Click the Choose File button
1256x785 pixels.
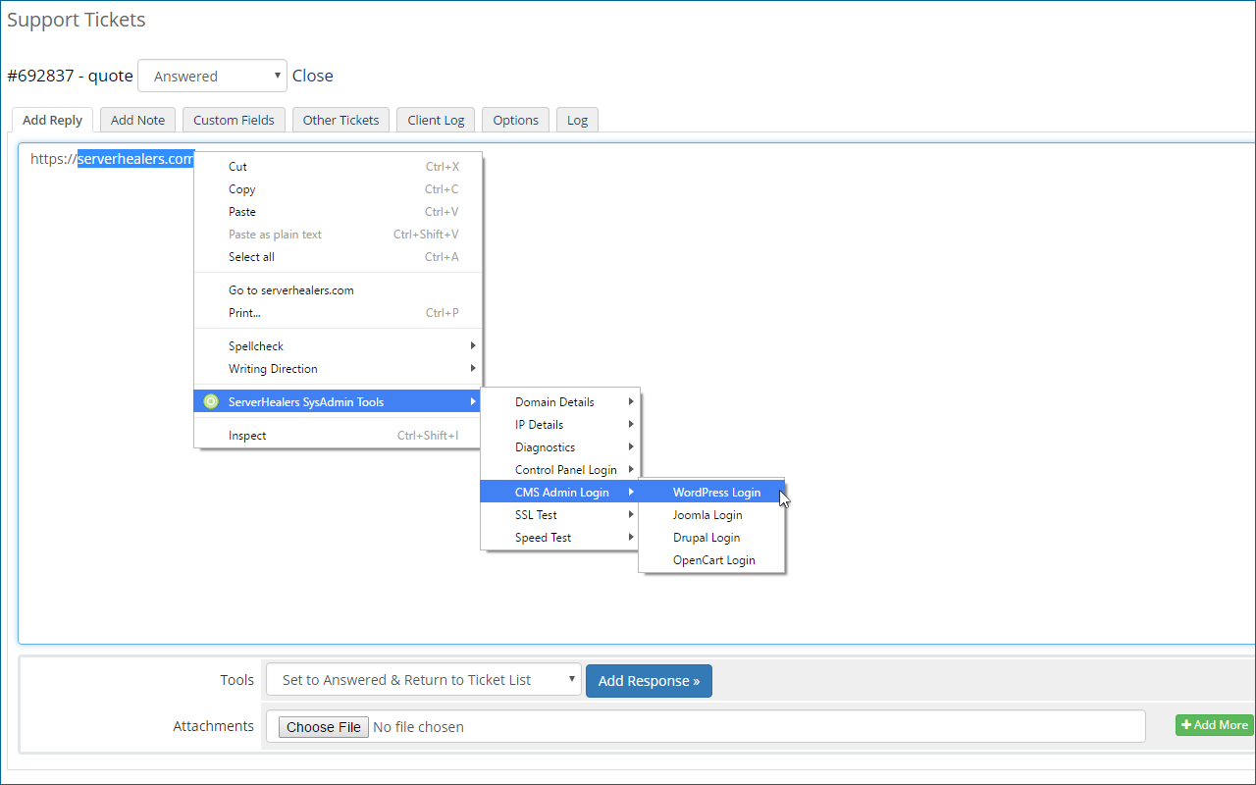324,727
